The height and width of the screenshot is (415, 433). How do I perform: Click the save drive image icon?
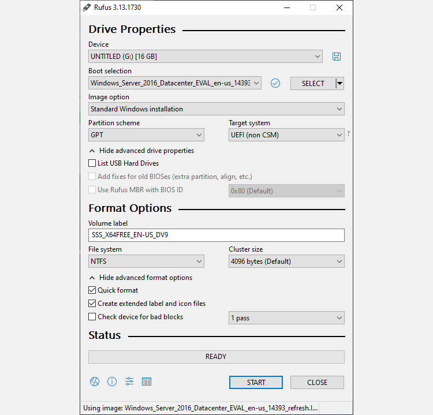pyautogui.click(x=337, y=57)
